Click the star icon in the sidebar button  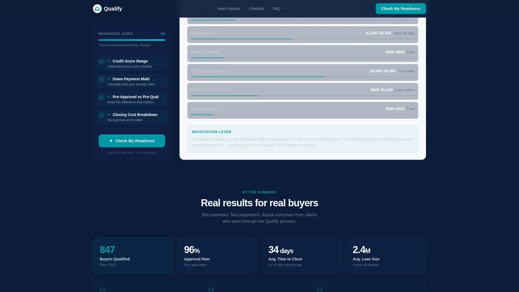click(111, 141)
